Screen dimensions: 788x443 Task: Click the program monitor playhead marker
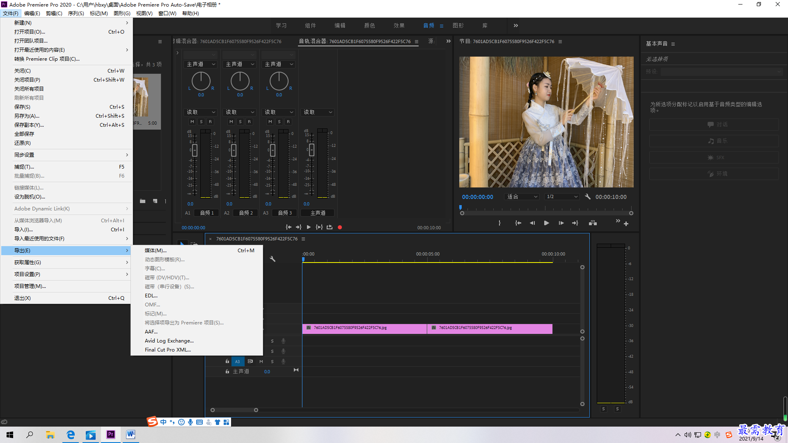pyautogui.click(x=460, y=208)
